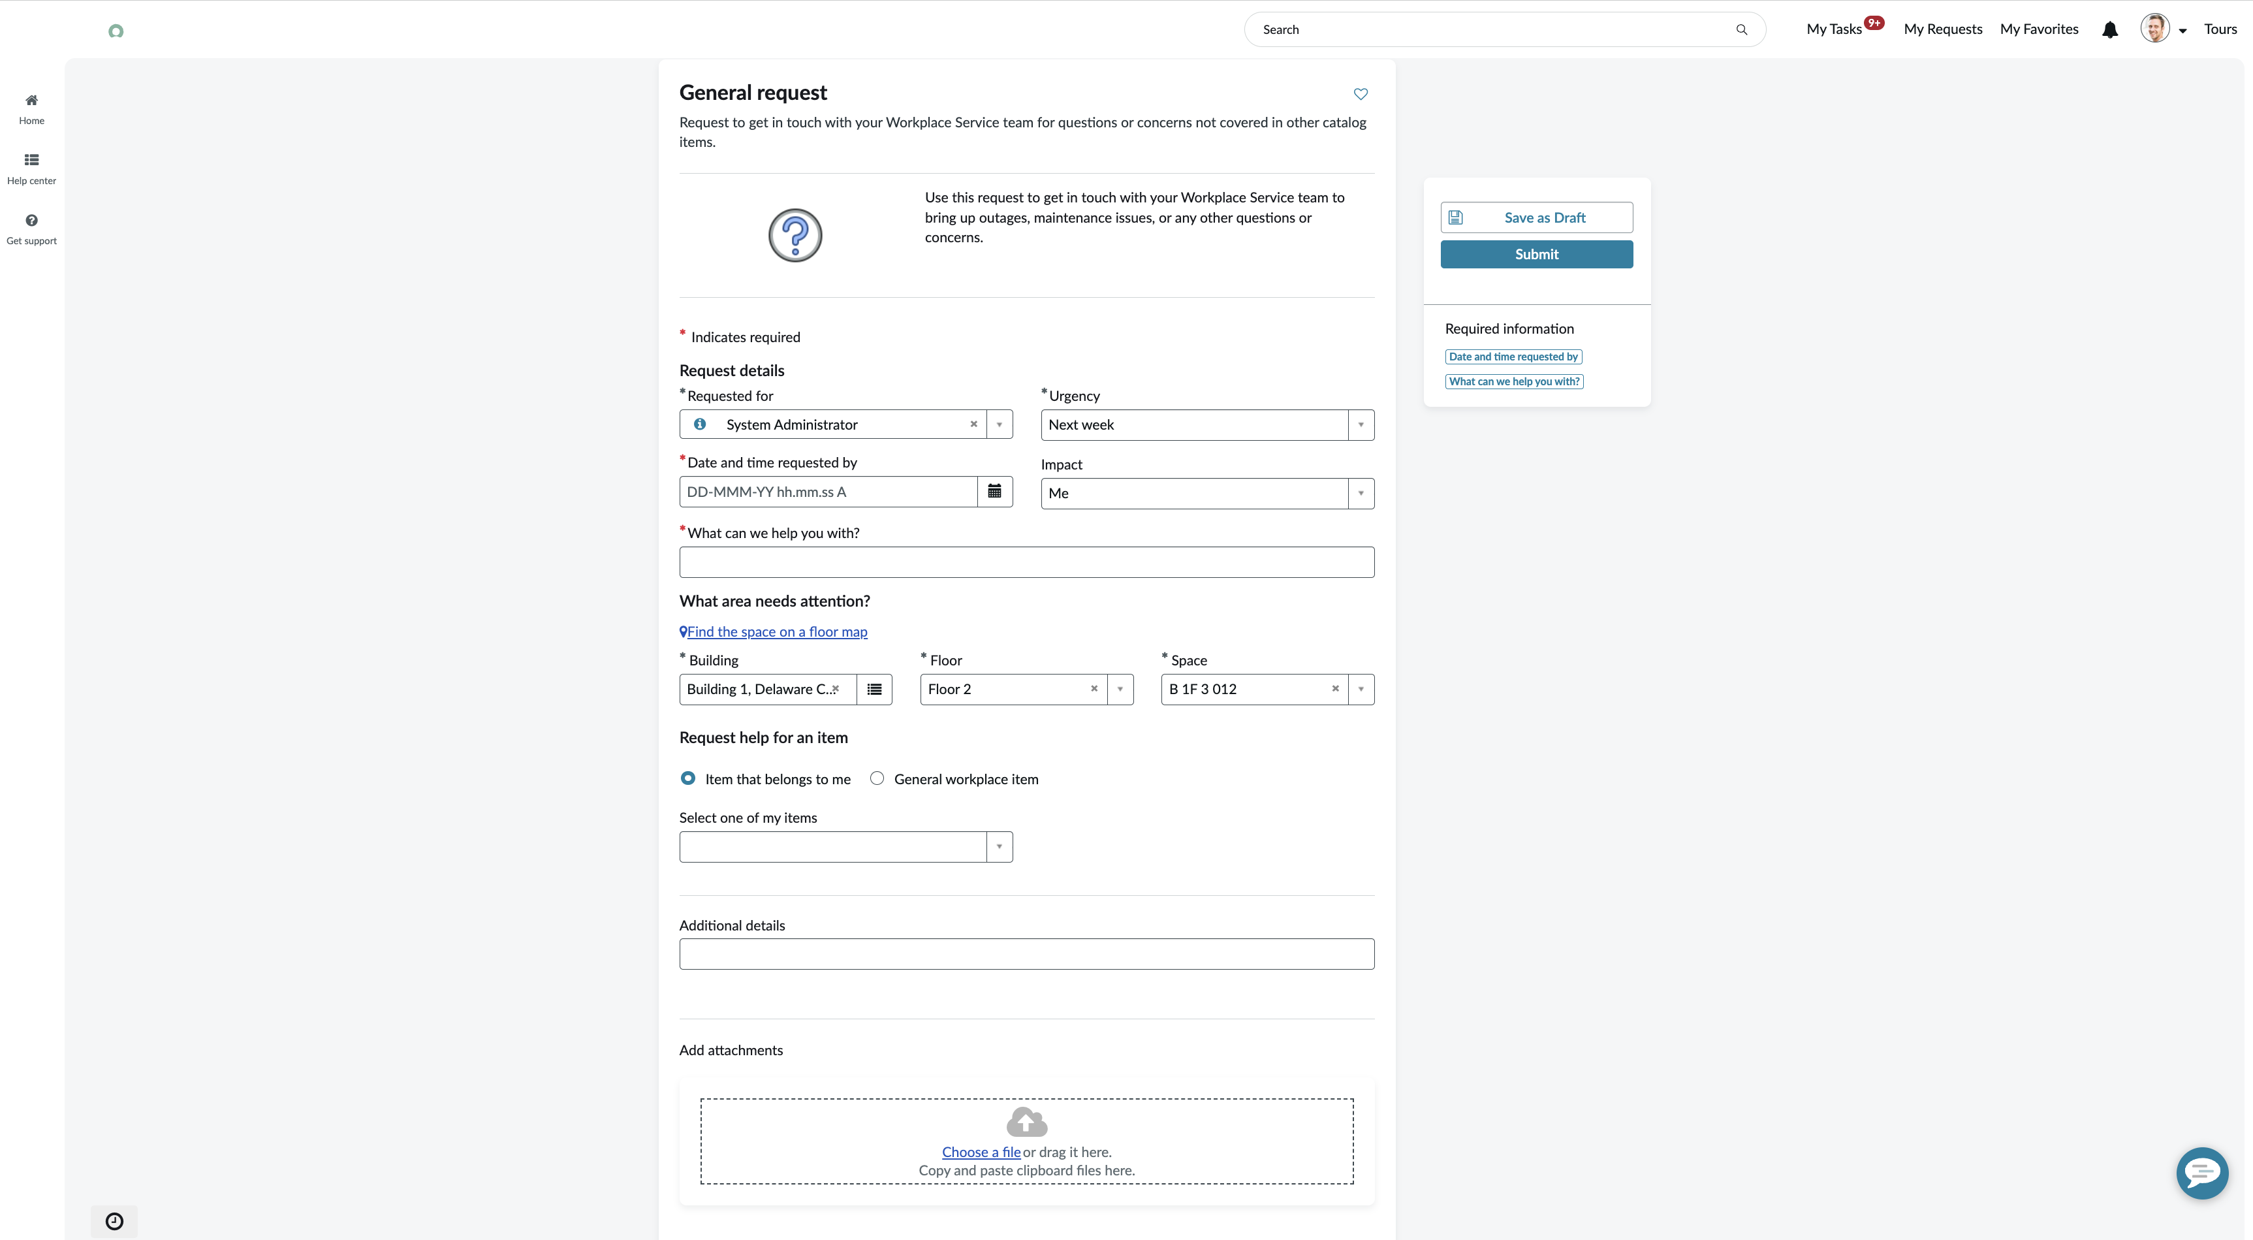Screen dimensions: 2253x1240
Task: Open the Home sidebar item
Action: tap(31, 109)
